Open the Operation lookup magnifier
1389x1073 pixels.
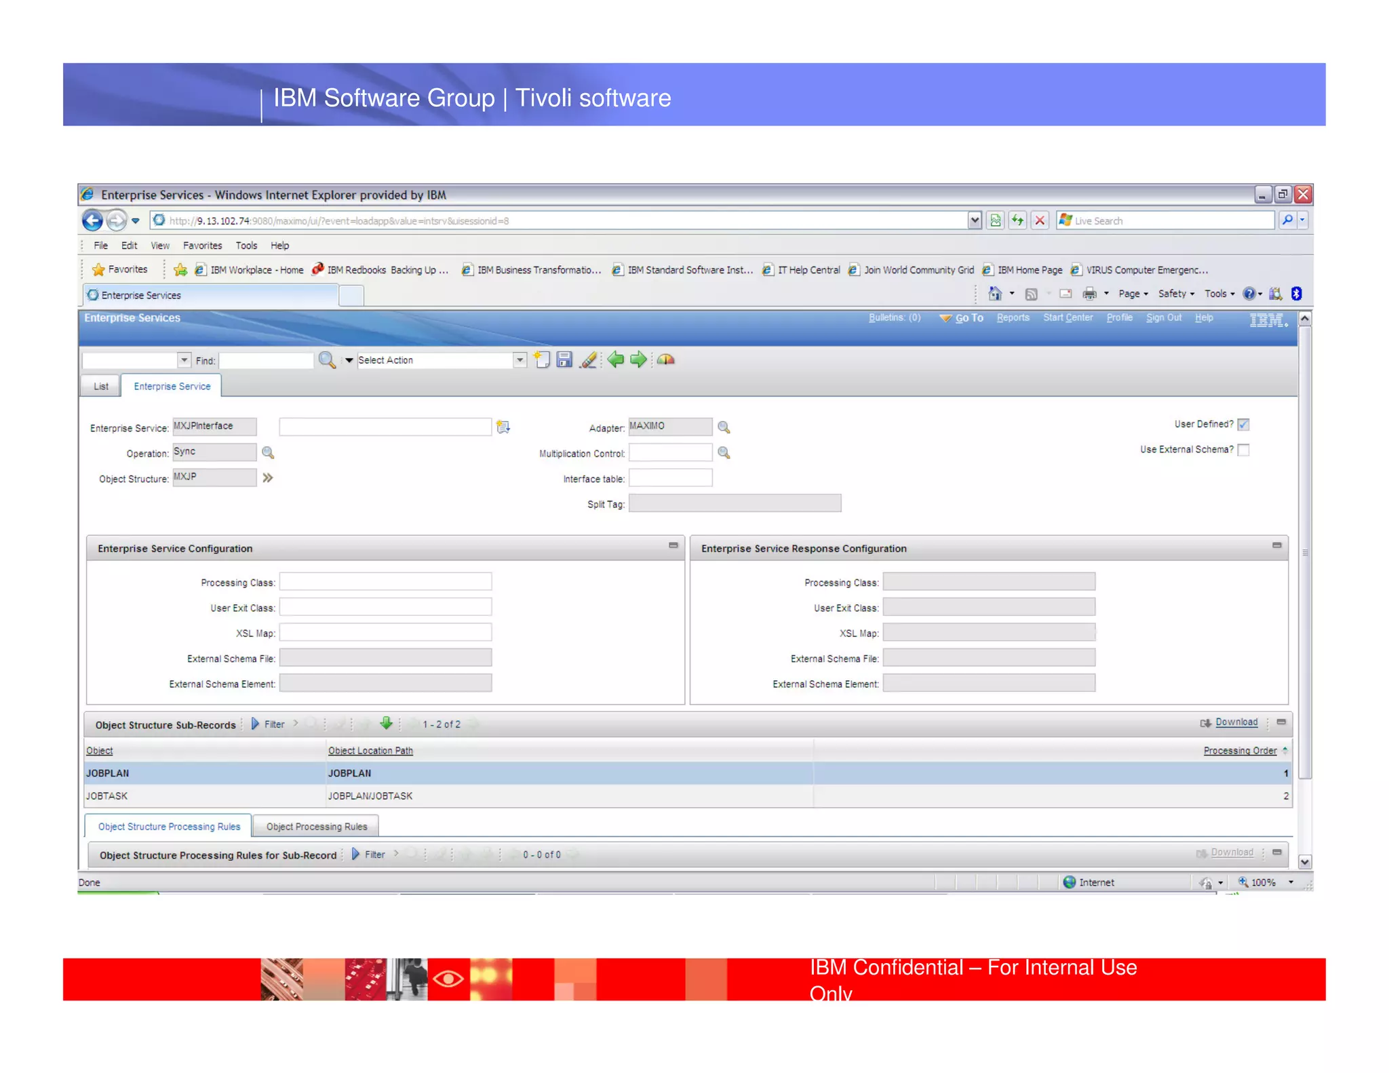(268, 452)
